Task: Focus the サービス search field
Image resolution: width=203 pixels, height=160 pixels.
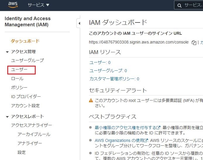Action: (189, 5)
